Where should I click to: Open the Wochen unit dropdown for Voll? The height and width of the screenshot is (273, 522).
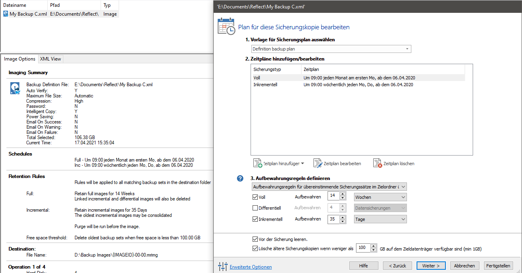click(380, 197)
